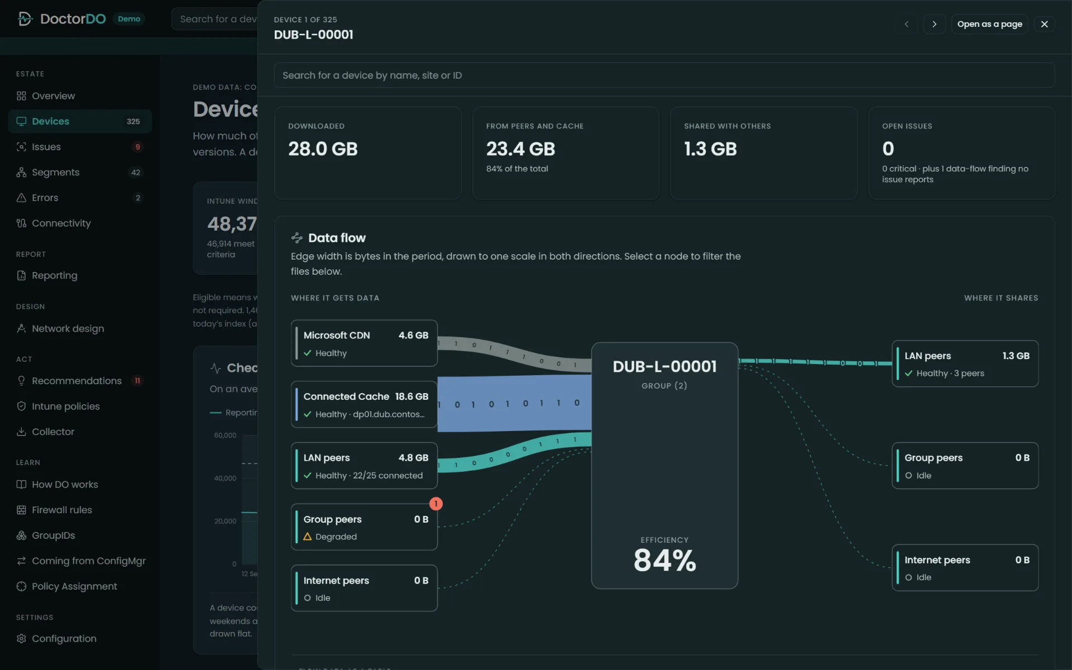Image resolution: width=1072 pixels, height=670 pixels.
Task: Select the right Group peers idle node
Action: pyautogui.click(x=965, y=466)
